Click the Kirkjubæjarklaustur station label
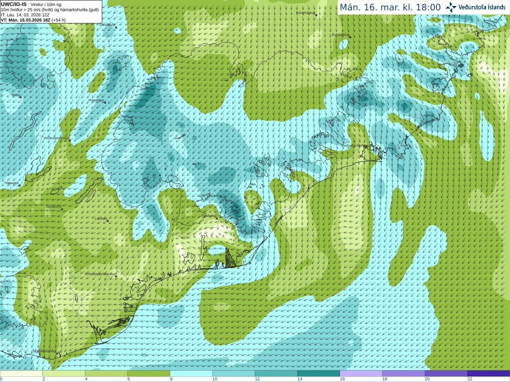Screen dimensions: 510x382 point(100,274)
